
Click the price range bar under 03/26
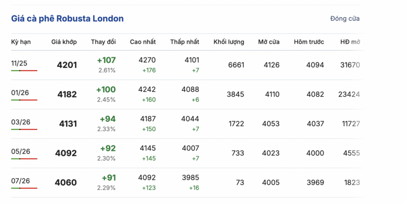24,130
